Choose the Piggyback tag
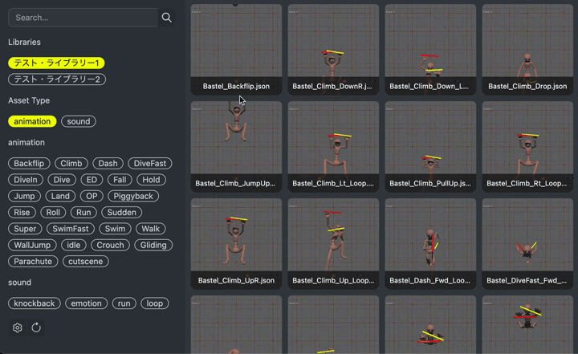 (133, 196)
